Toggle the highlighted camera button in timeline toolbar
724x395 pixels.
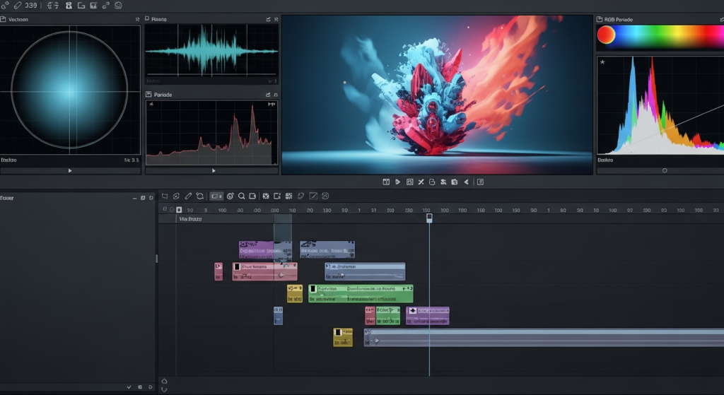[x=216, y=196]
